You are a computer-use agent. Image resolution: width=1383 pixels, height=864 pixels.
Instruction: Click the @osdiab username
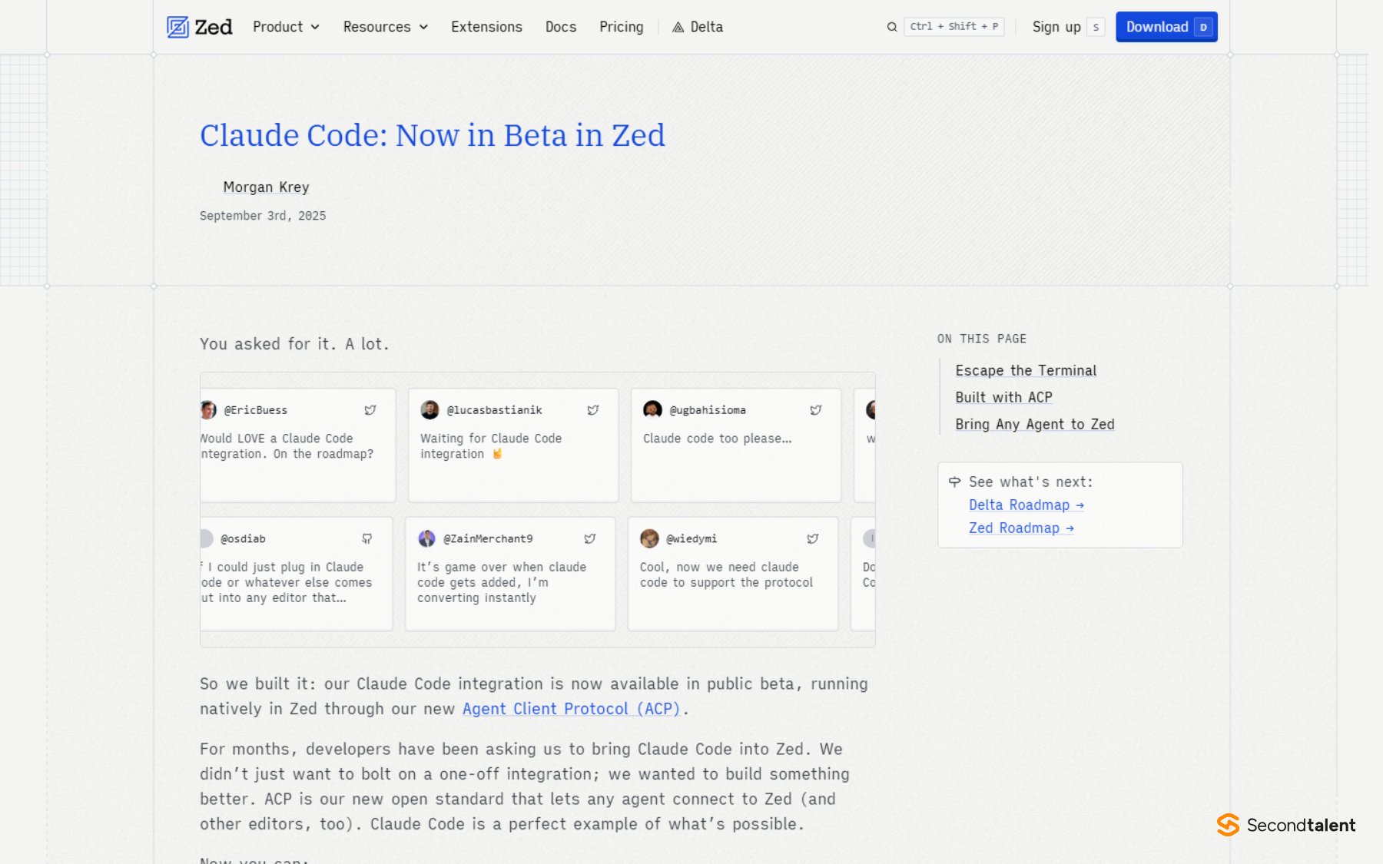[244, 539]
